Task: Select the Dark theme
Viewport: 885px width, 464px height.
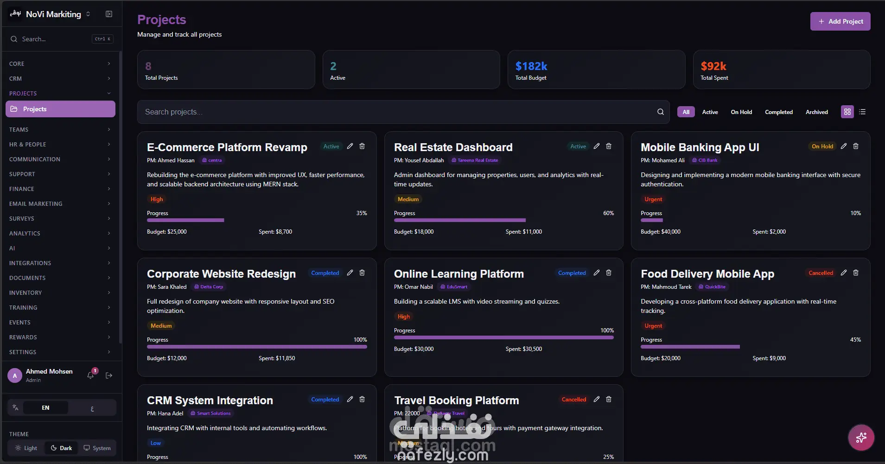Action: (x=61, y=448)
